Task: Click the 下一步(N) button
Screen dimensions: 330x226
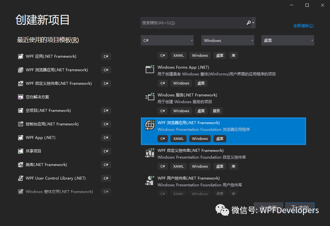Action: (x=300, y=207)
